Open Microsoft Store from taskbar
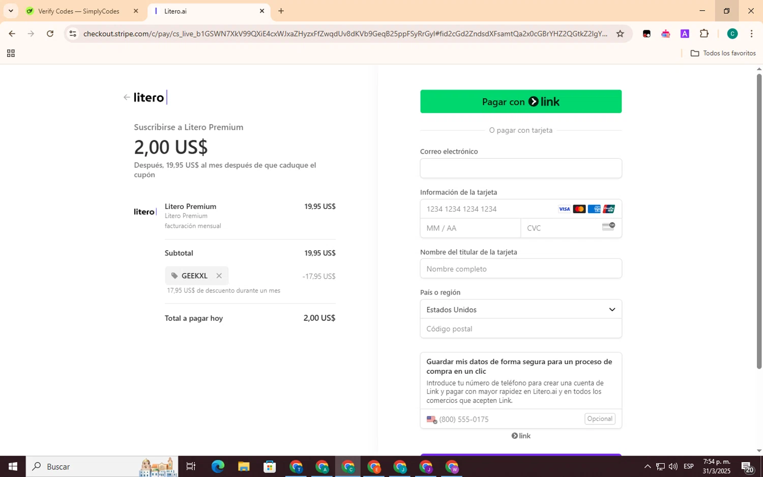763x477 pixels. pos(270,466)
